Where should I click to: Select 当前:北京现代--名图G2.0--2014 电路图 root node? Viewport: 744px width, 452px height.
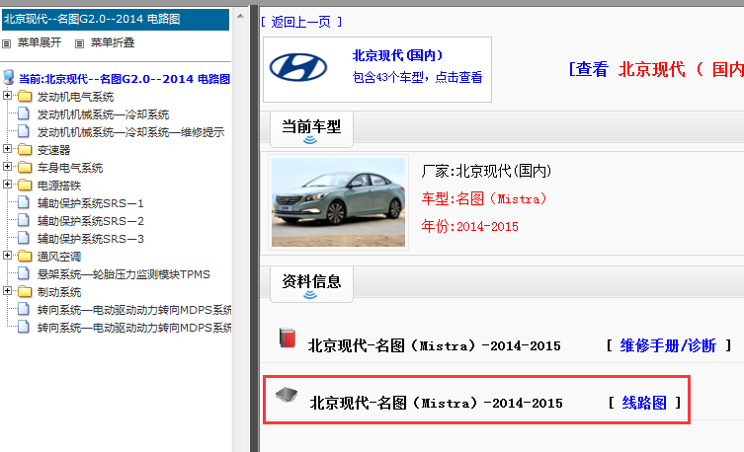(x=124, y=79)
